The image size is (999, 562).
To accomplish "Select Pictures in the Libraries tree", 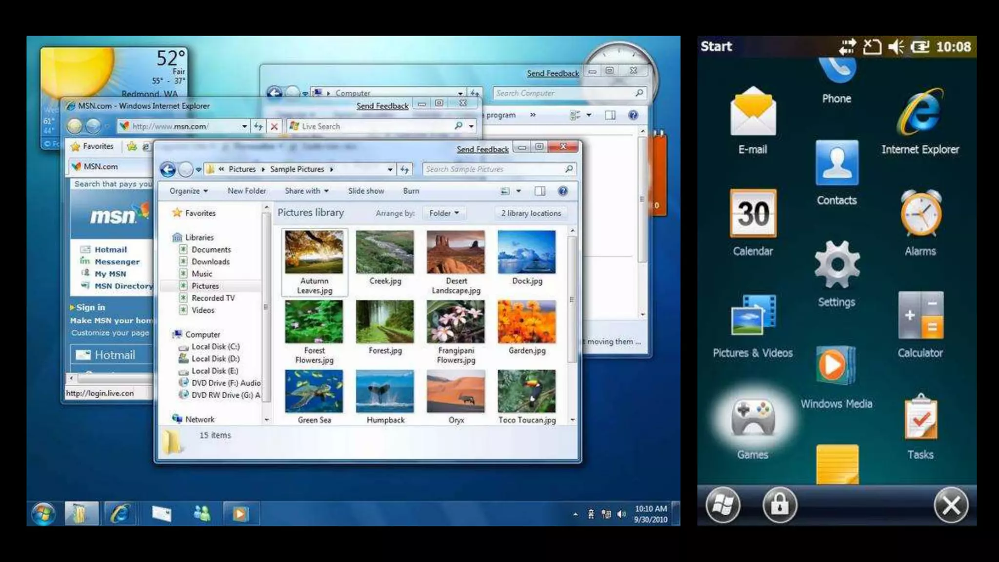I will pos(205,286).
